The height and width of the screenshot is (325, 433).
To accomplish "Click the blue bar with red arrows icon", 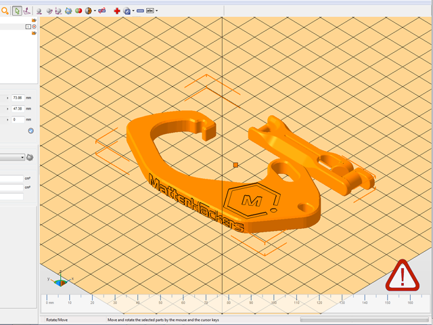I will pyautogui.click(x=102, y=11).
